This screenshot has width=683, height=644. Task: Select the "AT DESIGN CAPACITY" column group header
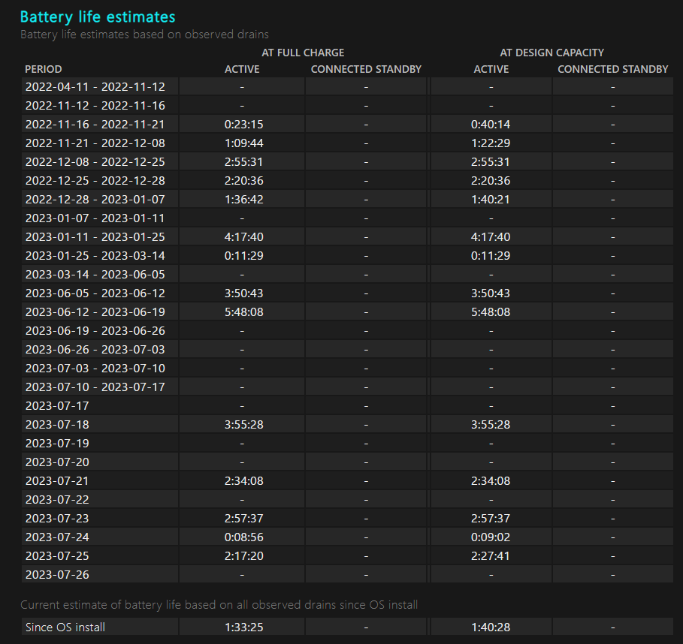tap(552, 53)
